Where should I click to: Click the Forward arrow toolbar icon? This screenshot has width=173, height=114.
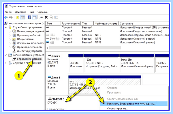click(11, 17)
